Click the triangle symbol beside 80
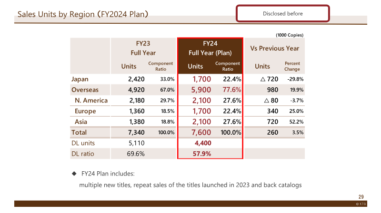This screenshot has width=381, height=213. pos(267,101)
